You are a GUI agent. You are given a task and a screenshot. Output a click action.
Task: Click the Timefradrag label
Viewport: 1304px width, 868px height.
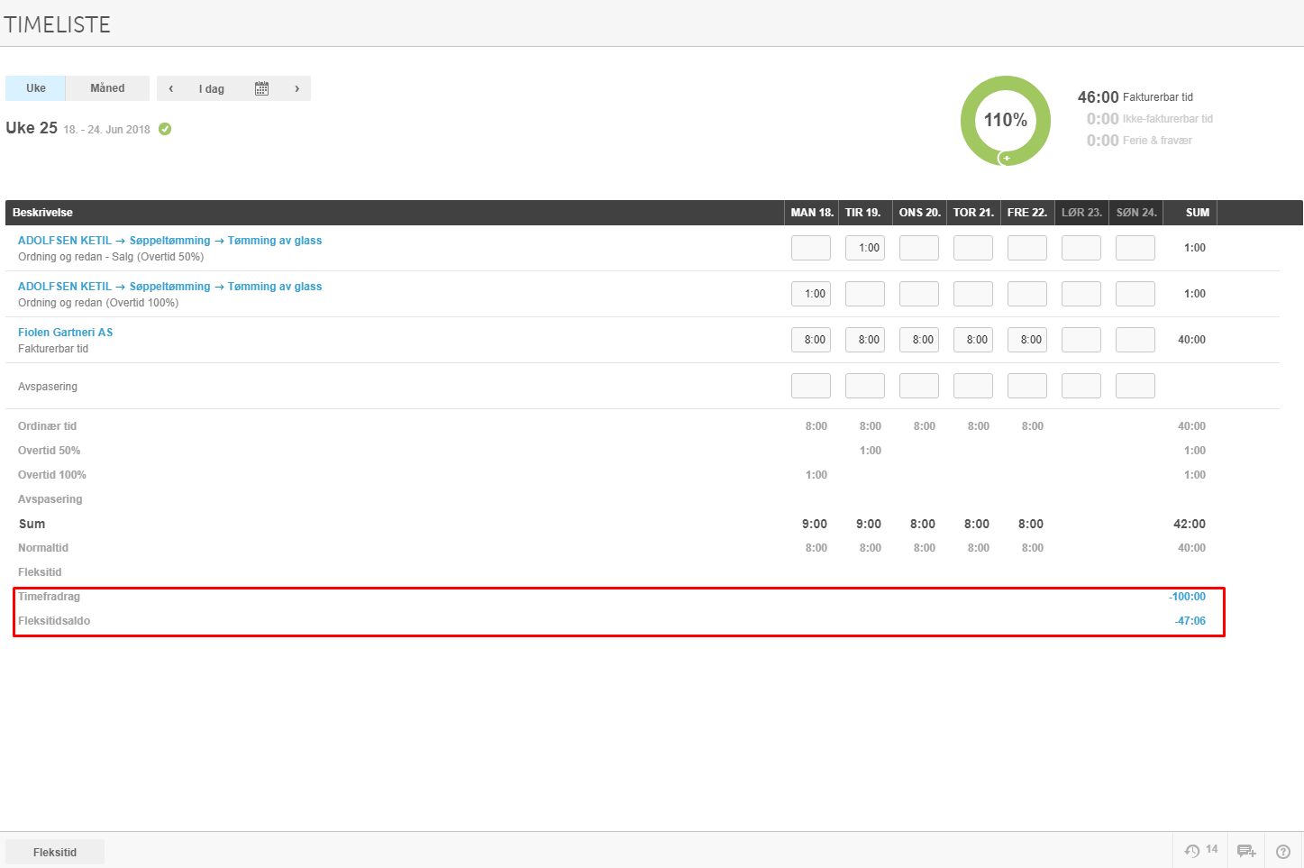point(49,597)
